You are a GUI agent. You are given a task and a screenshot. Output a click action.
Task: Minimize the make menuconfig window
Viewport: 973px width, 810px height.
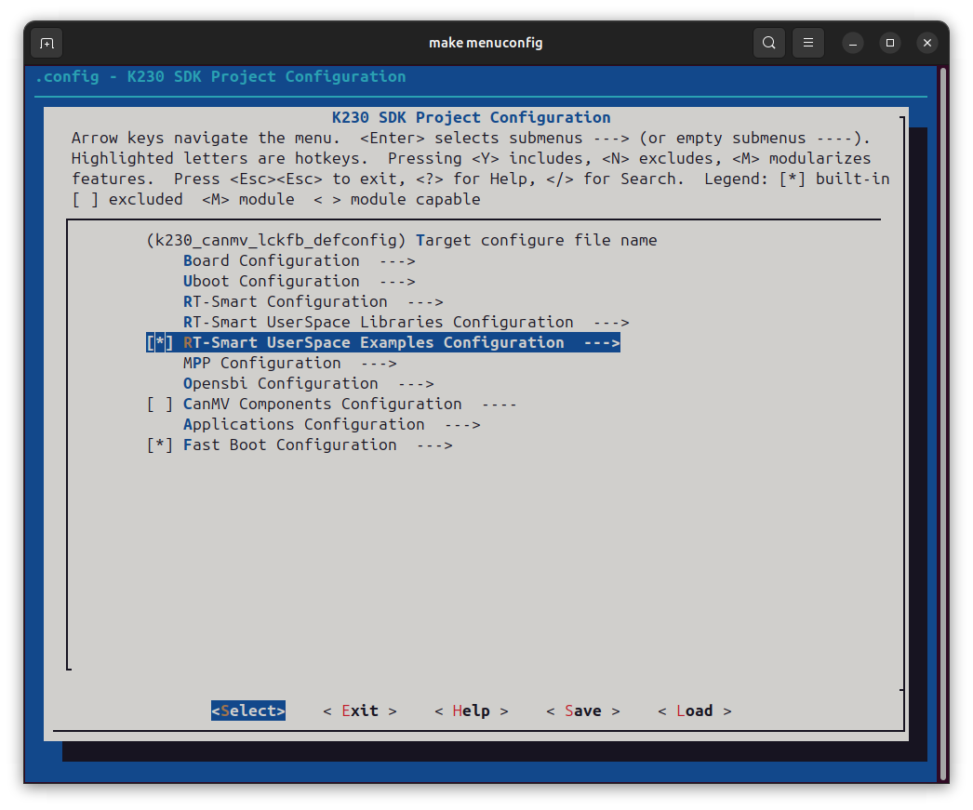[853, 44]
